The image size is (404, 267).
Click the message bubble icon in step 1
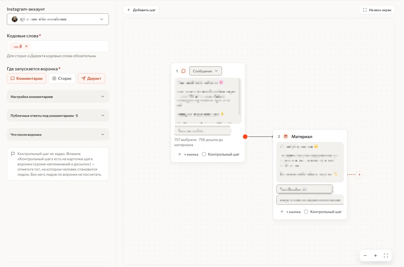pos(183,71)
